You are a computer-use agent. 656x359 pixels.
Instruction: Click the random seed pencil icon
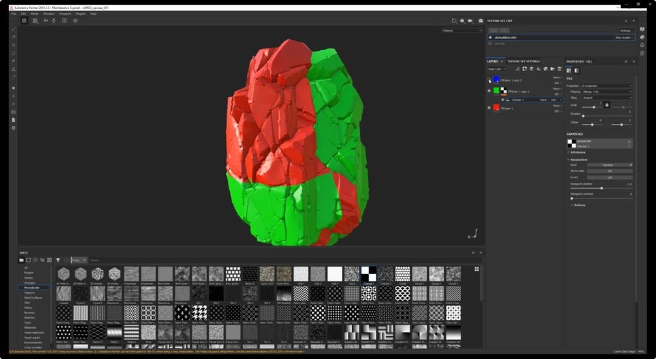click(631, 165)
